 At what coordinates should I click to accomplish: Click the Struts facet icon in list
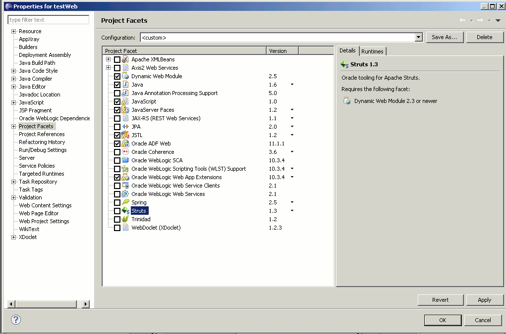click(125, 211)
